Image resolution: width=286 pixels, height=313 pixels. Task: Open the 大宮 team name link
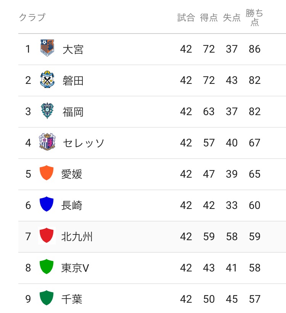pyautogui.click(x=73, y=49)
